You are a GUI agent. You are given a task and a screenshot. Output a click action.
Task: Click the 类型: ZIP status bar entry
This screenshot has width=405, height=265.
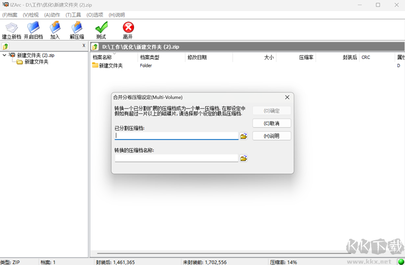[10, 262]
